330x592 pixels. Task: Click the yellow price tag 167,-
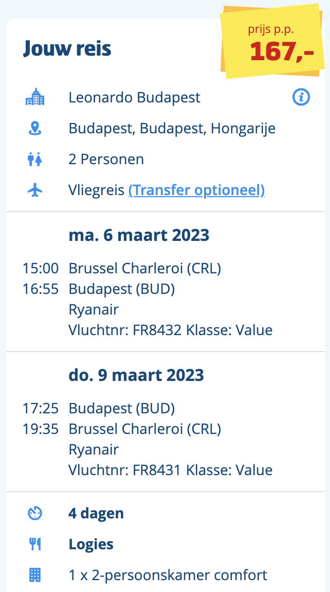272,42
